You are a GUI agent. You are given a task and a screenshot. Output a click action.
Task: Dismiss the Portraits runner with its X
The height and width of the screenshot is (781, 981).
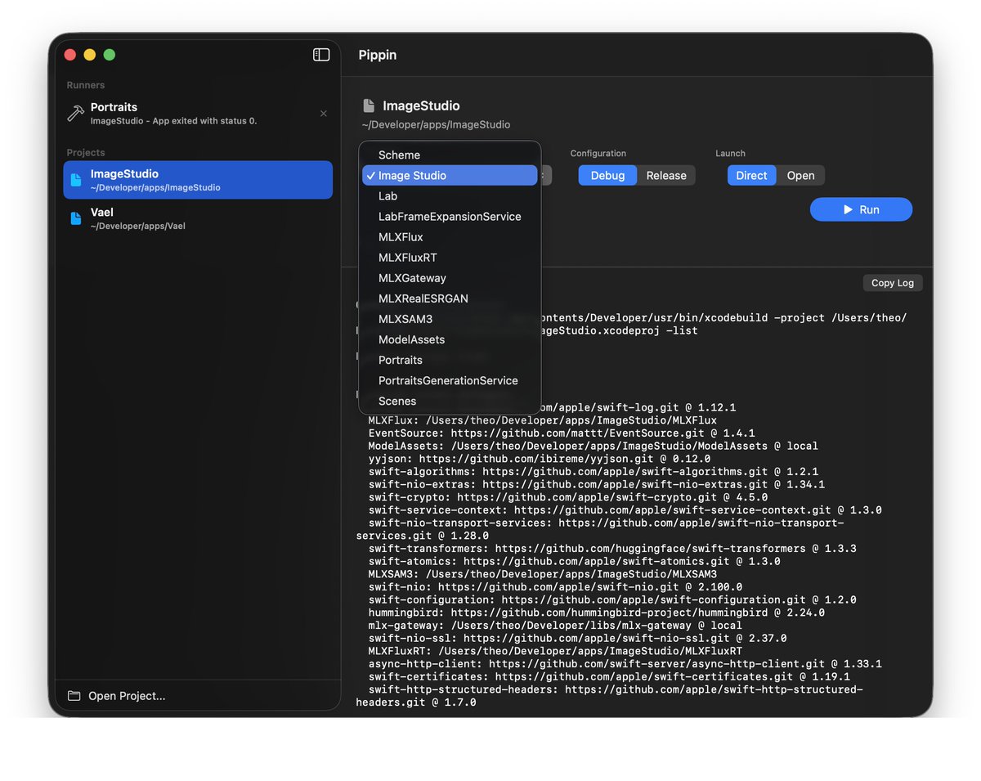click(x=324, y=114)
